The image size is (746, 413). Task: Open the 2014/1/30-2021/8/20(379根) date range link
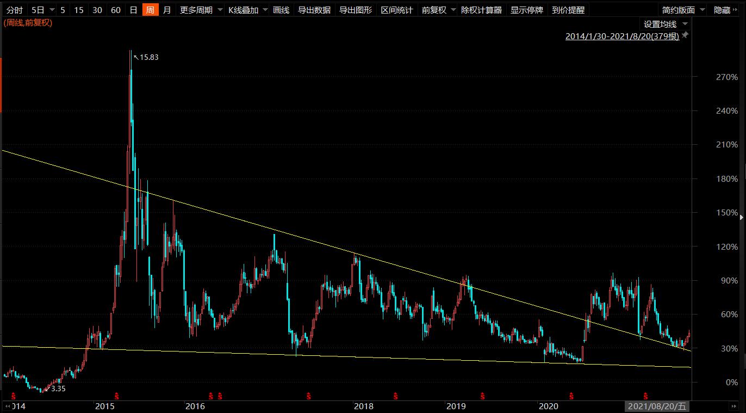click(x=622, y=36)
